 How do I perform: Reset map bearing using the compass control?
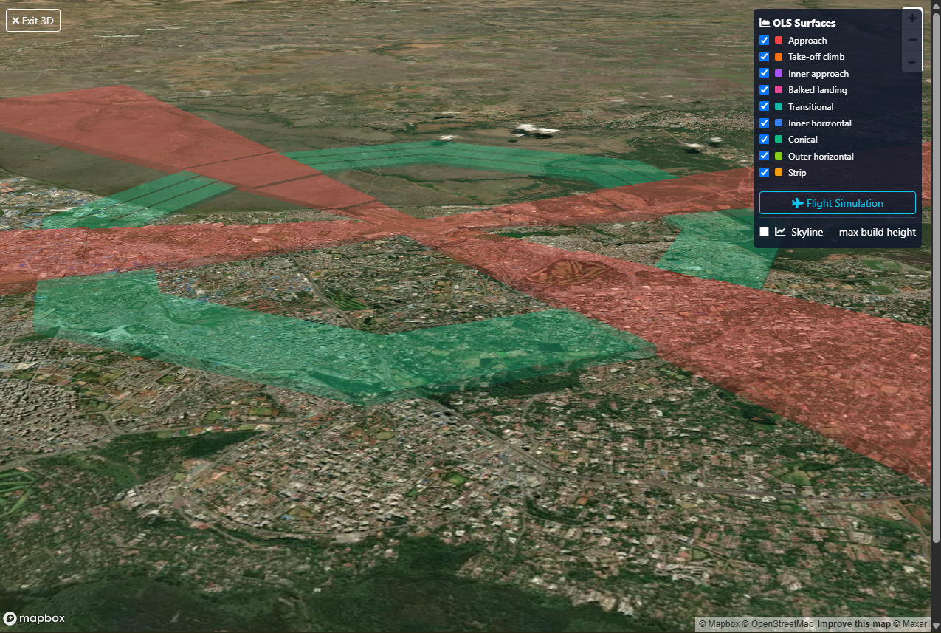coord(912,61)
